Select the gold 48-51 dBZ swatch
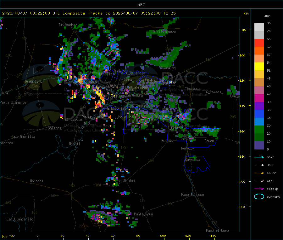Image resolution: width=283 pixels, height=240 pixels. pos(259,74)
